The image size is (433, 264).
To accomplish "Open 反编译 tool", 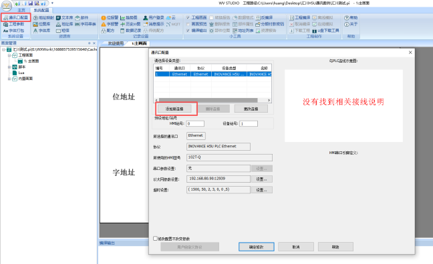I will (264, 17).
